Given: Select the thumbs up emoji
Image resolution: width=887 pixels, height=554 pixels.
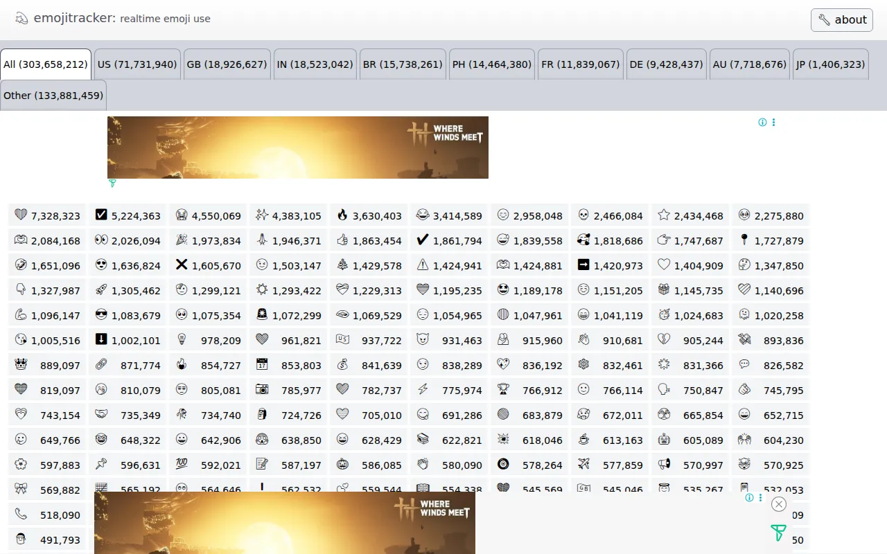Looking at the screenshot, I should (x=342, y=240).
